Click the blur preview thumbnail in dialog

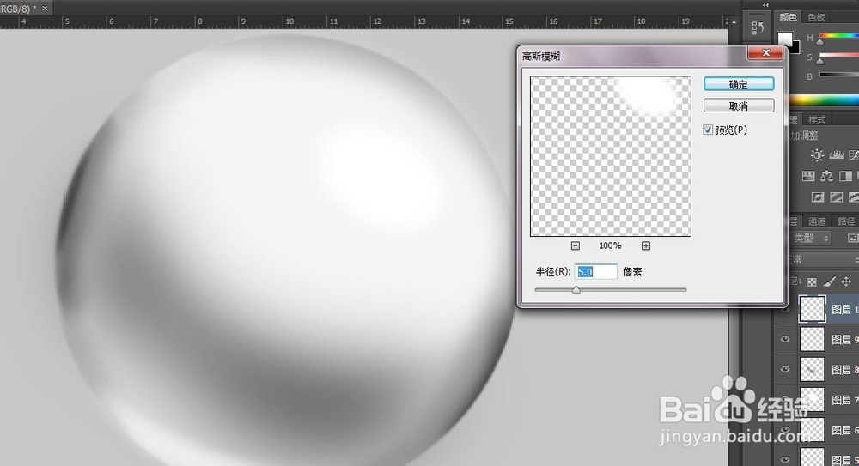click(610, 156)
